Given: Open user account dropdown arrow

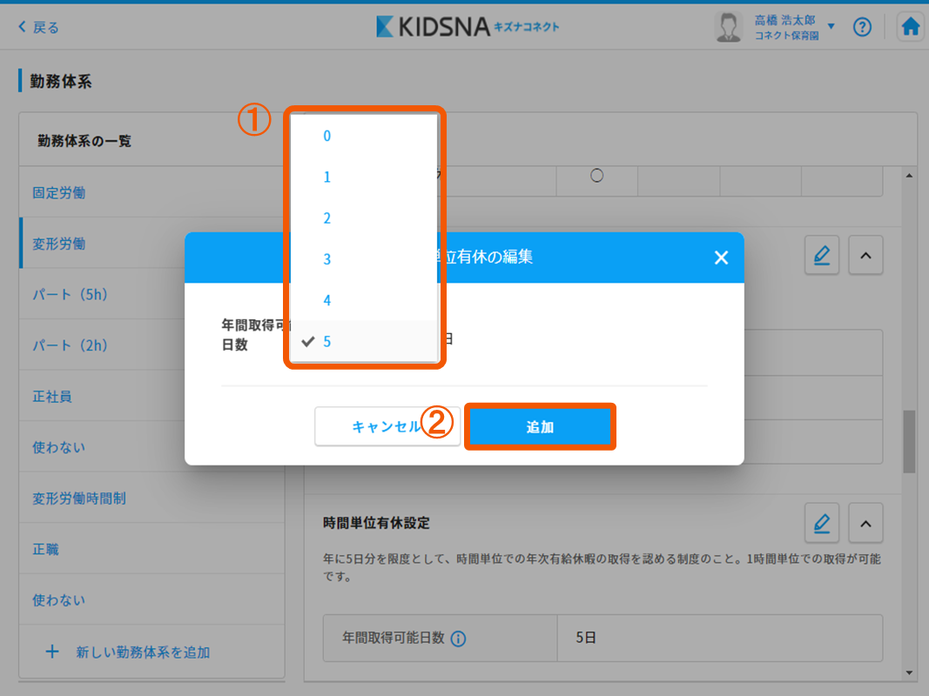Looking at the screenshot, I should 831,27.
